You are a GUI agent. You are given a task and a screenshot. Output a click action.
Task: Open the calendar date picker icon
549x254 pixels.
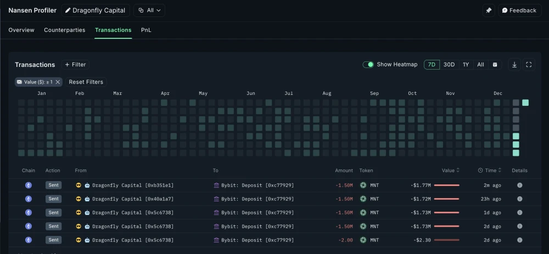pyautogui.click(x=495, y=65)
